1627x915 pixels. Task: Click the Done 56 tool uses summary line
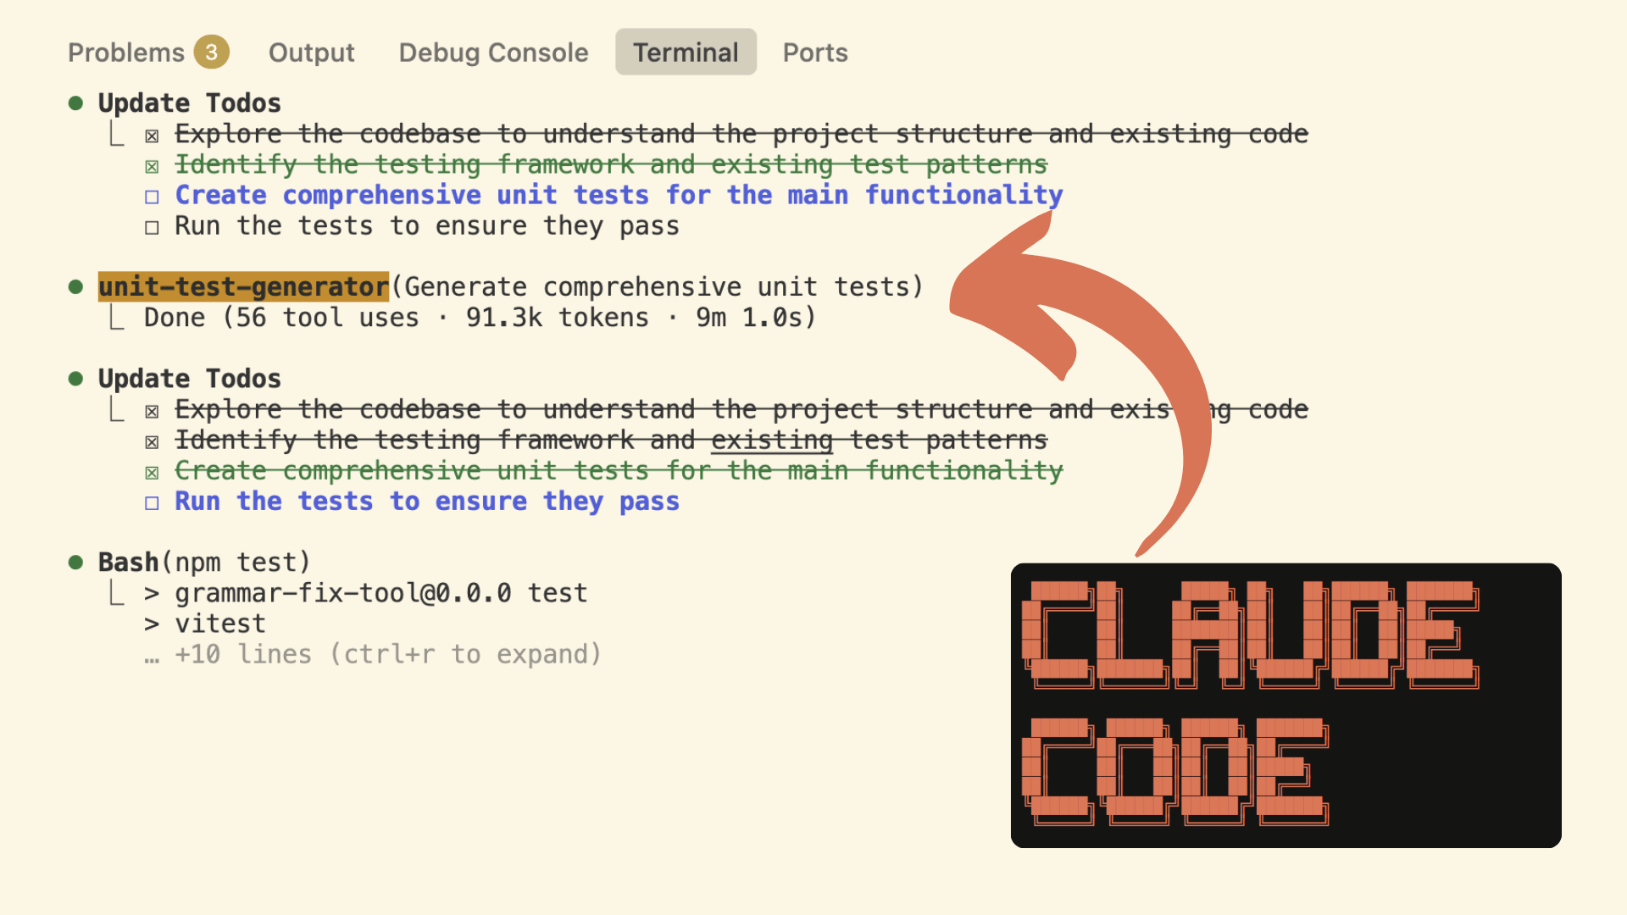coord(480,318)
